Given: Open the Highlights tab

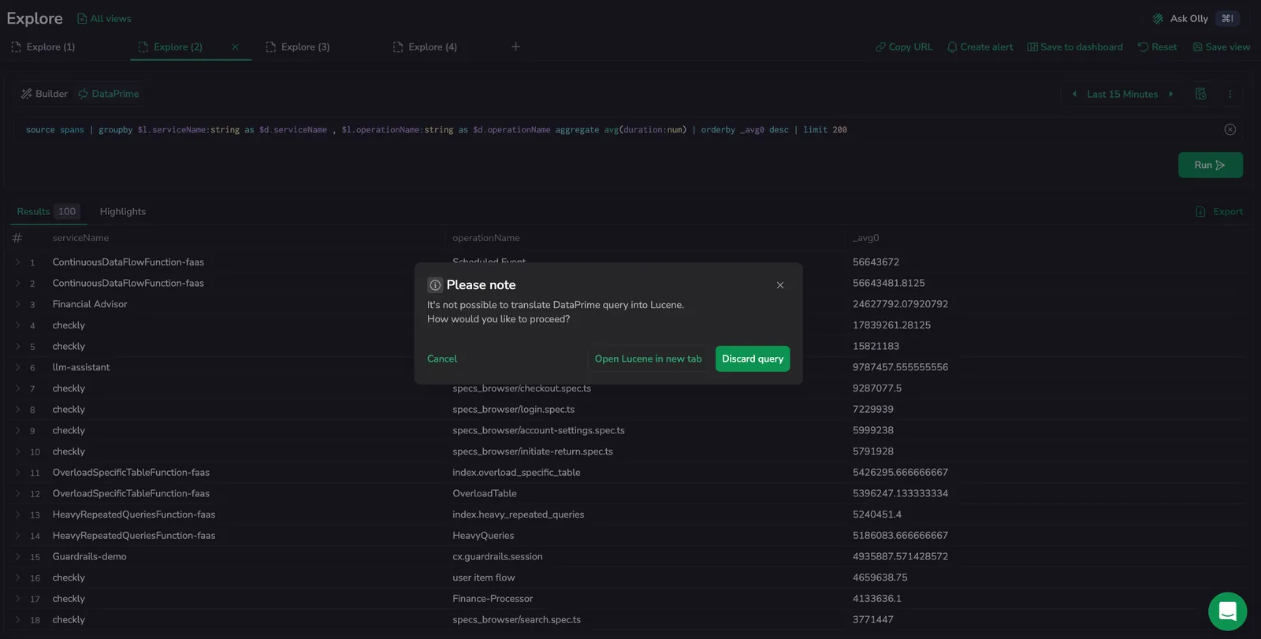Looking at the screenshot, I should tap(123, 211).
